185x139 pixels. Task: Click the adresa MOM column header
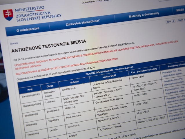pos(109,76)
